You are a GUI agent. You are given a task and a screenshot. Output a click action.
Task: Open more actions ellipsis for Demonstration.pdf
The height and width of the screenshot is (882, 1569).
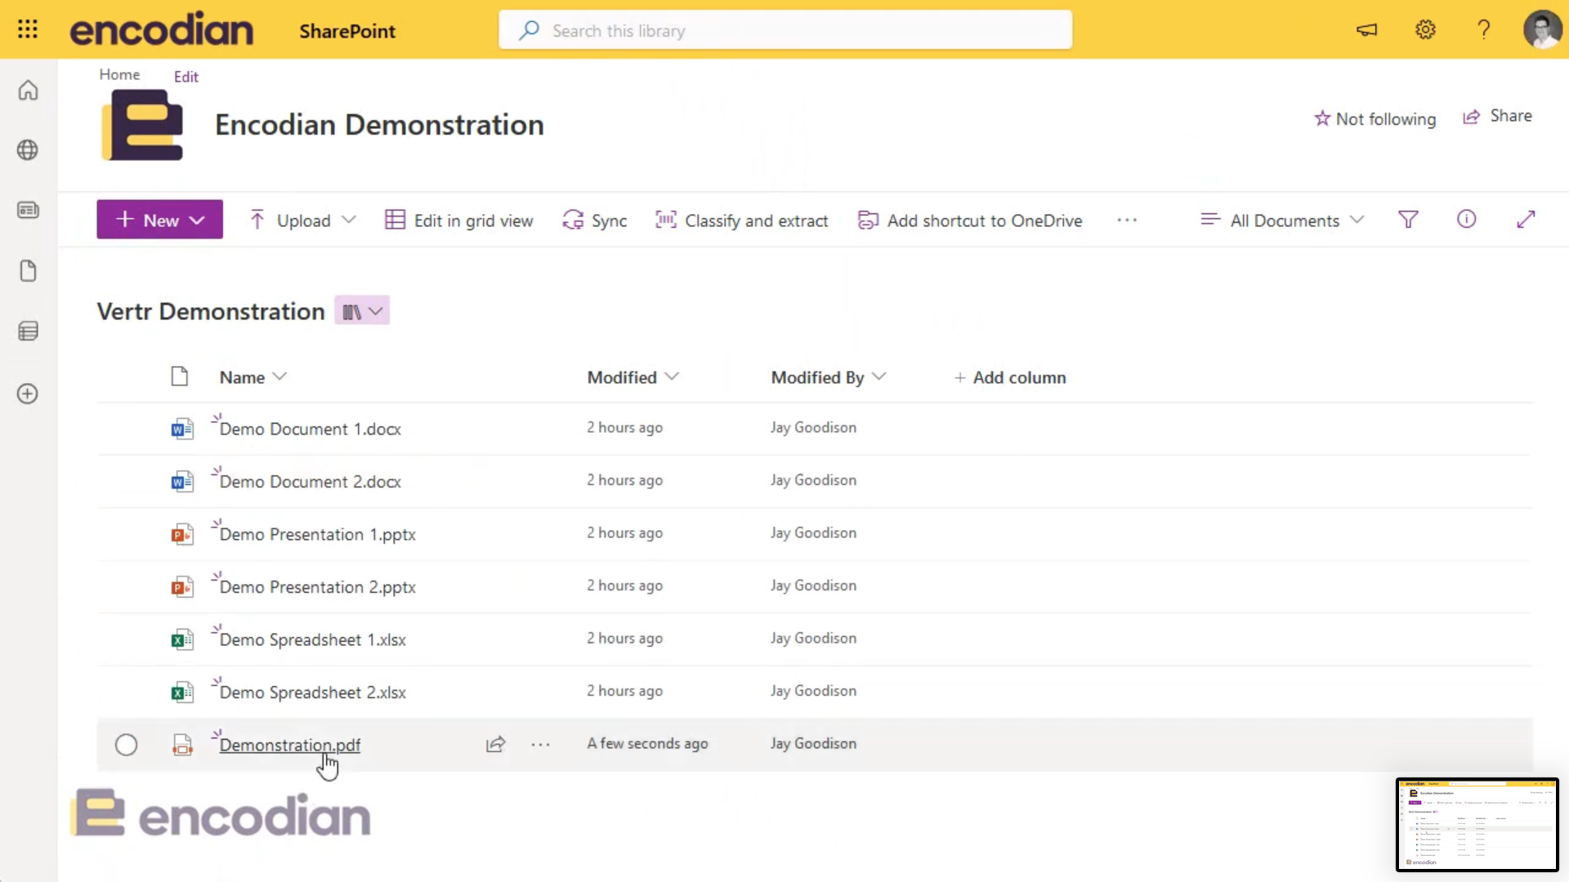[x=540, y=745]
